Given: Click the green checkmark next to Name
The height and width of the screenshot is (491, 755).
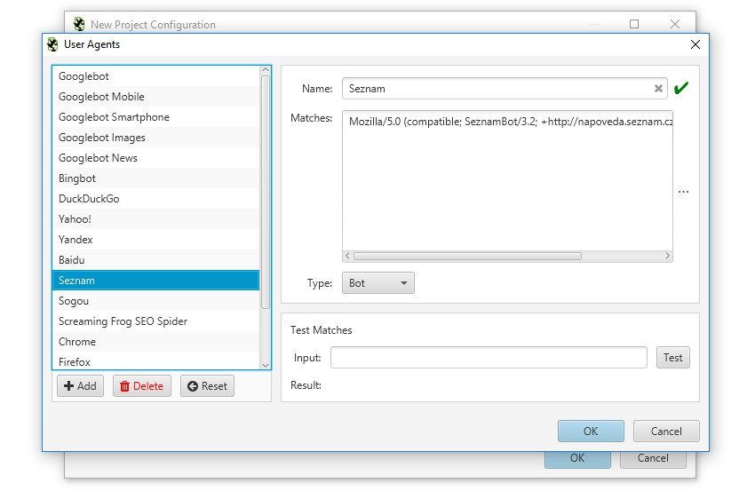Looking at the screenshot, I should (x=681, y=88).
